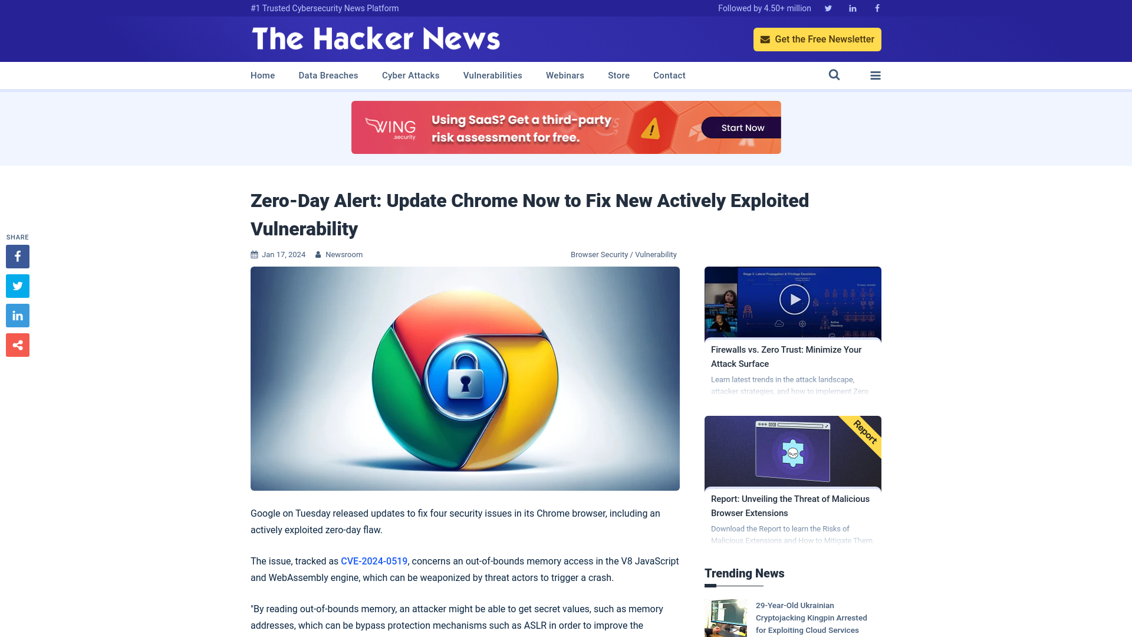This screenshot has width=1132, height=637.
Task: Open the Webinars navigation item
Action: pos(564,75)
